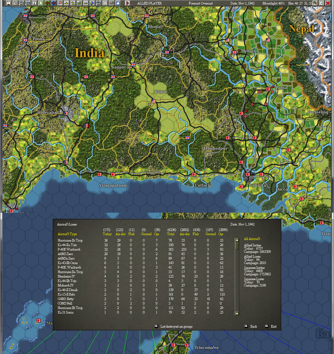Image resolution: width=334 pixels, height=354 pixels.
Task: Click the C button in the top bar
Action: tap(321, 3)
